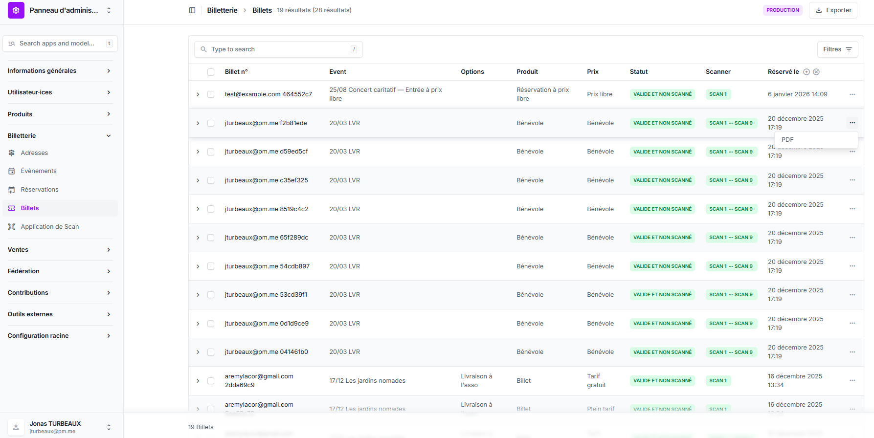Viewport: 874px width, 438px height.
Task: Open the Jonas TURBEAUX user menu
Action: click(62, 427)
